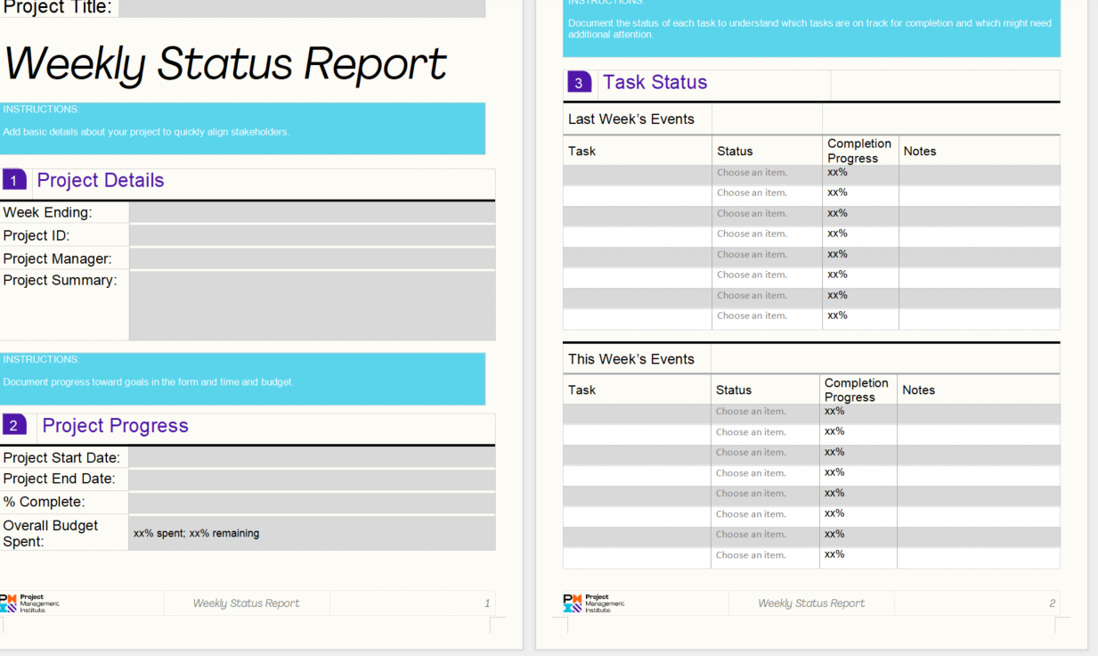Click page number 2 in the footer
This screenshot has width=1098, height=656.
[x=1053, y=603]
